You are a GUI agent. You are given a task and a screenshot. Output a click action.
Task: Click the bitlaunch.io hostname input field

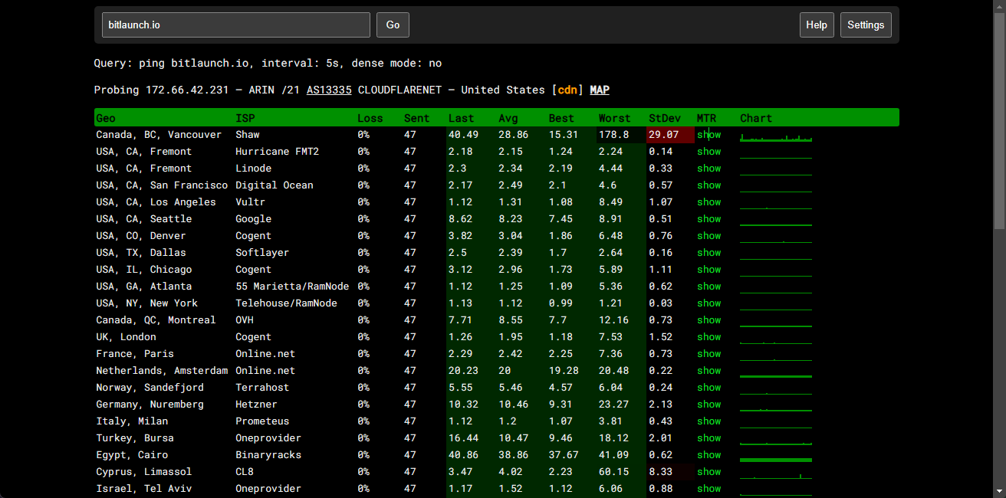click(x=235, y=25)
